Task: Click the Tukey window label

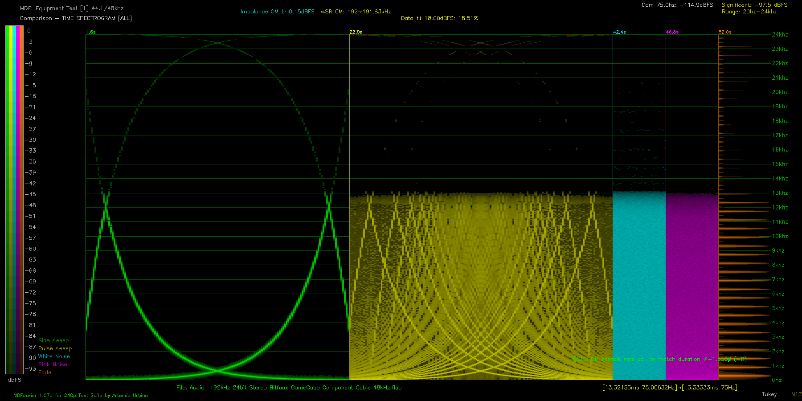Action: pyautogui.click(x=769, y=394)
